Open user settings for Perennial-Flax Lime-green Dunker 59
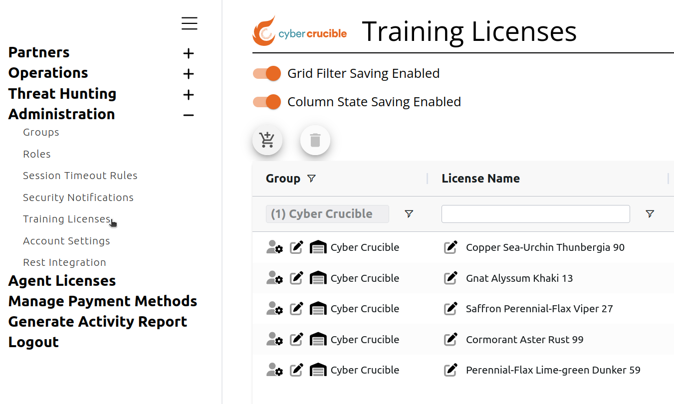This screenshot has height=404, width=674. 274,370
